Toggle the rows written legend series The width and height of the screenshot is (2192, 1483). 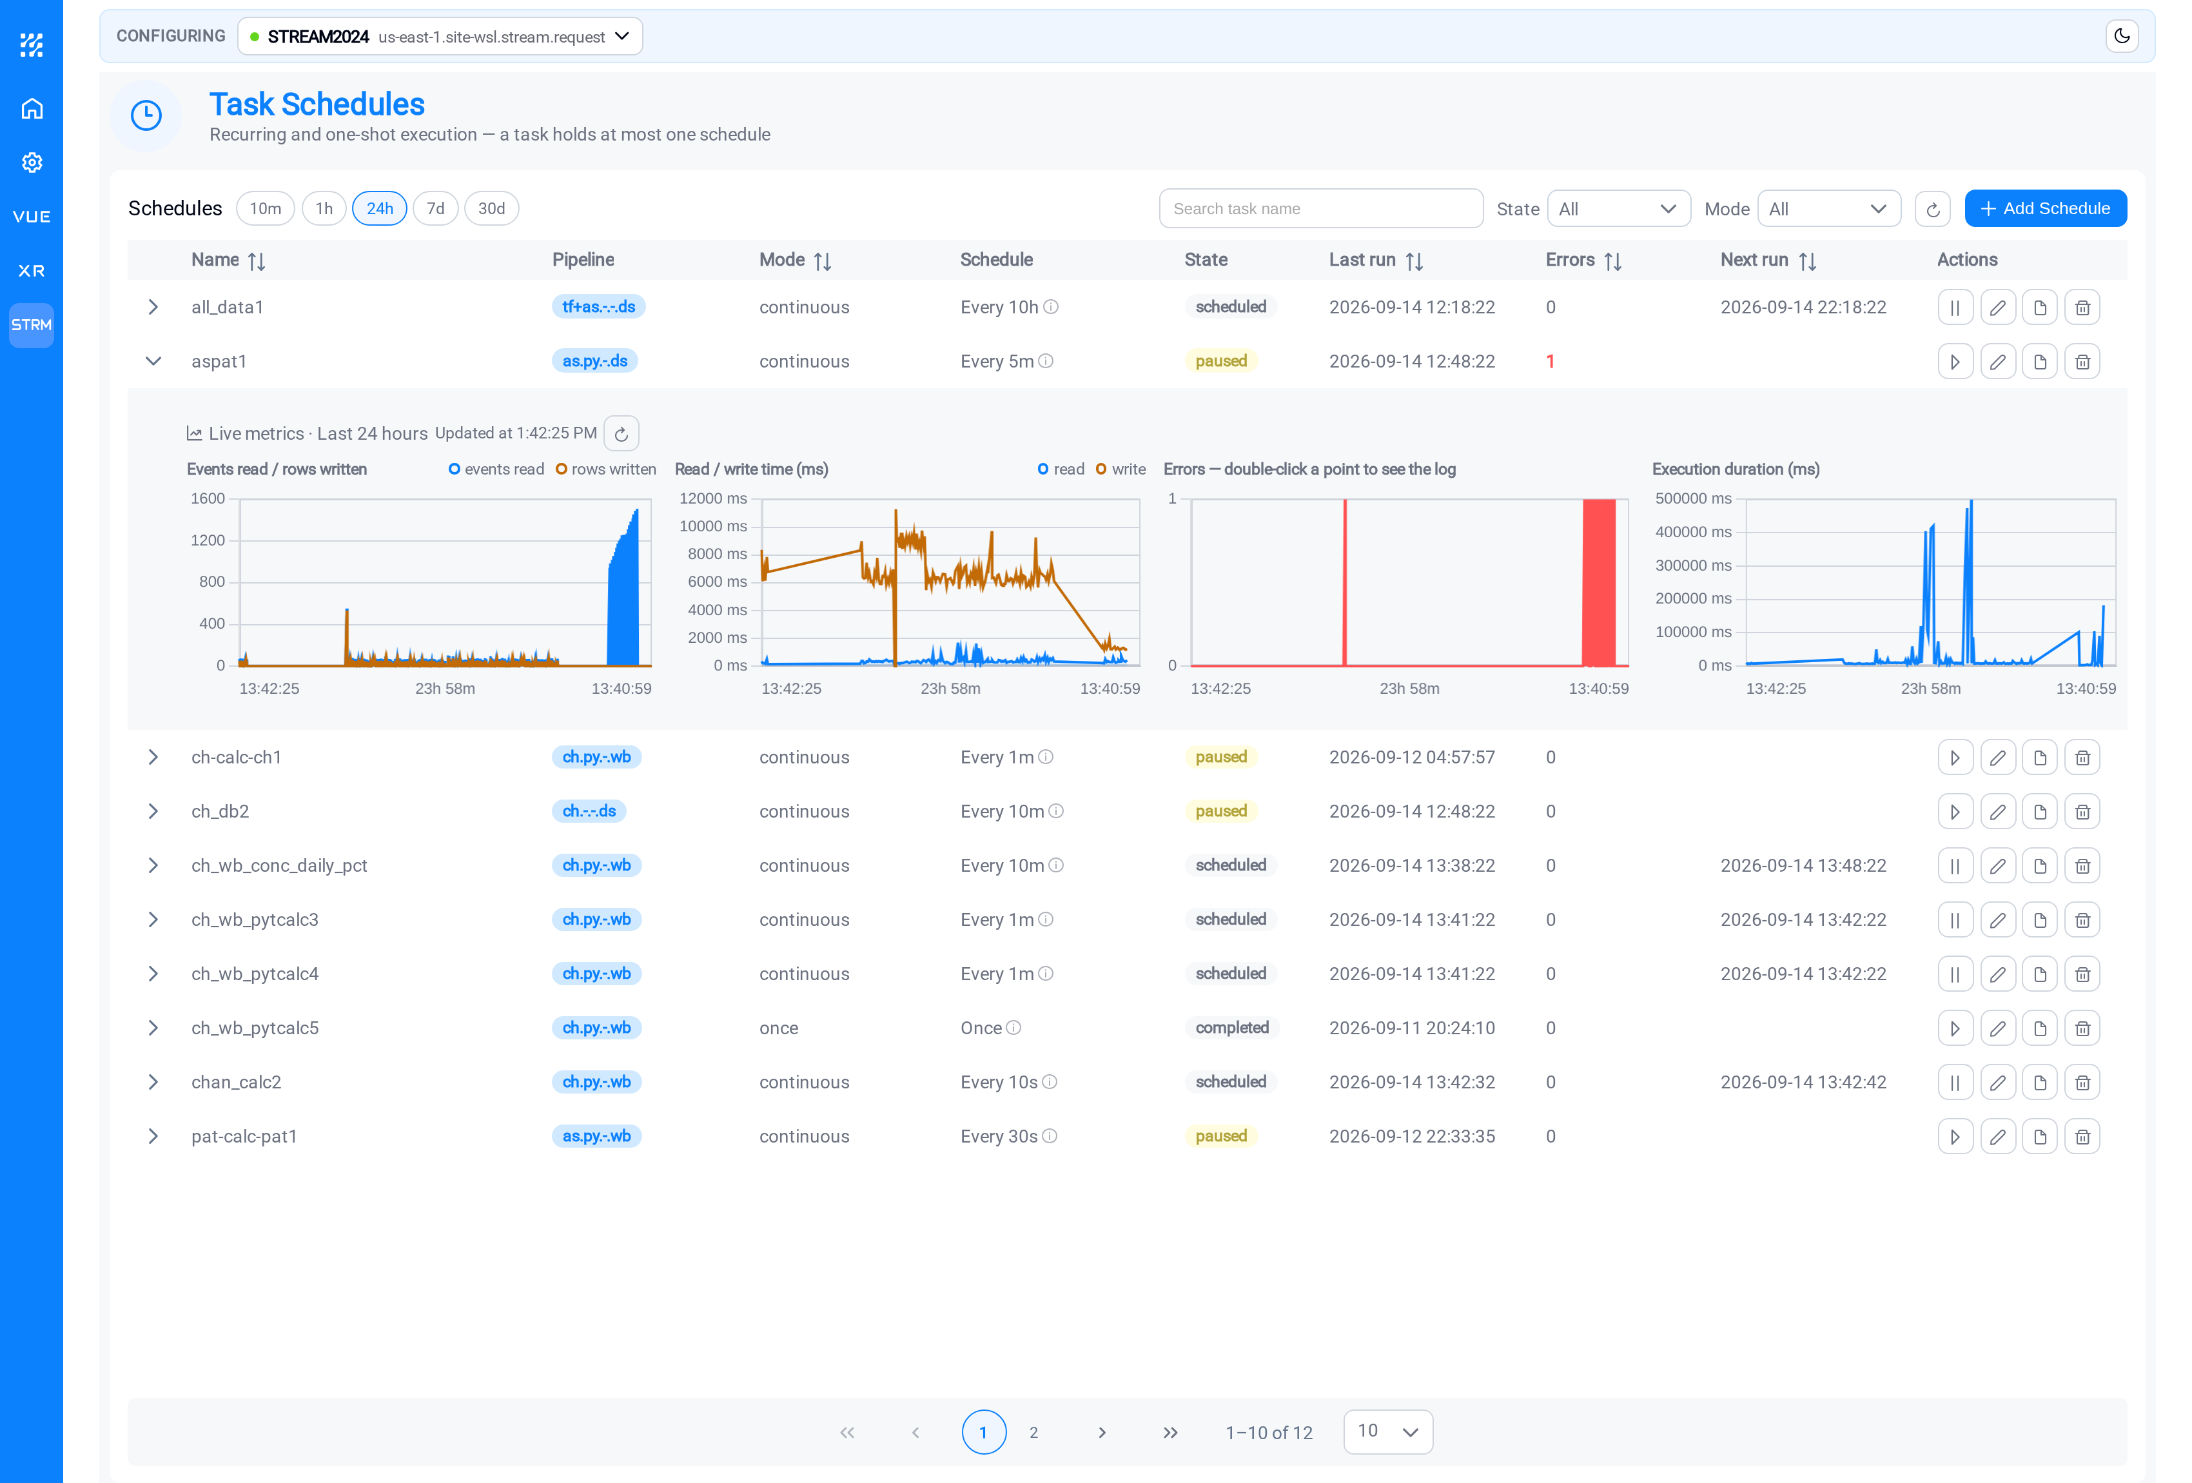[605, 469]
